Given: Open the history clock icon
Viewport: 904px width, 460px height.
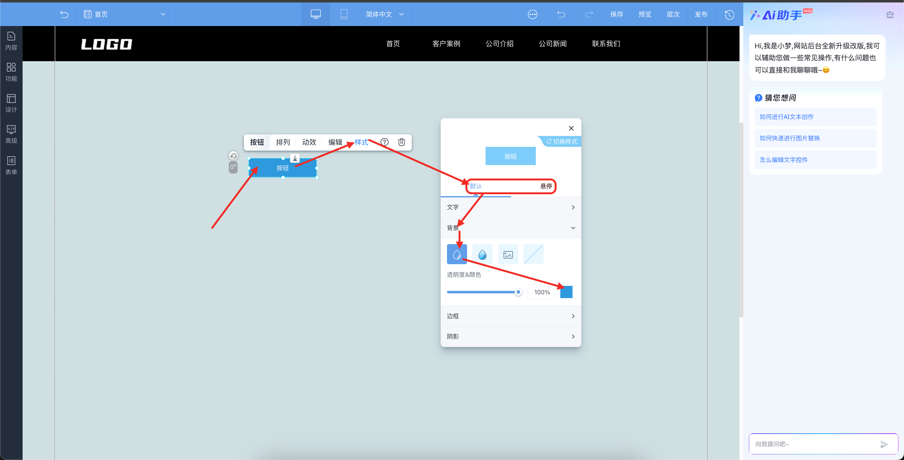Looking at the screenshot, I should tap(729, 14).
